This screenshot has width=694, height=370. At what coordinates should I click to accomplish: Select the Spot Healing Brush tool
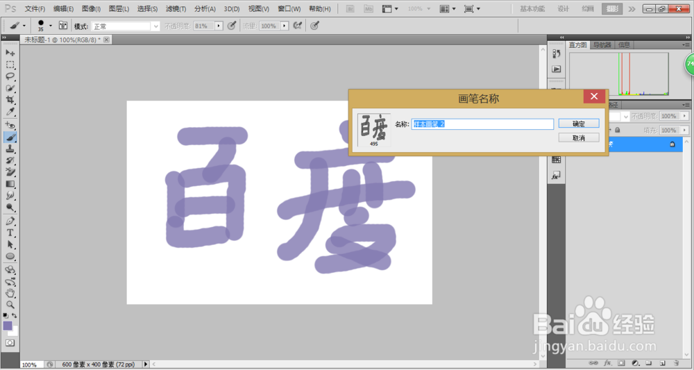click(x=10, y=125)
